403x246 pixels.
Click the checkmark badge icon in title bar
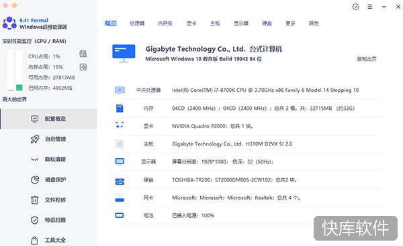pos(355,7)
